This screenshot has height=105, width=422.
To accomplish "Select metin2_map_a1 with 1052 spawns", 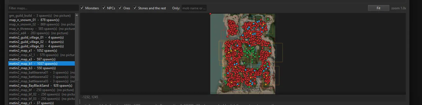I will (x=42, y=51).
